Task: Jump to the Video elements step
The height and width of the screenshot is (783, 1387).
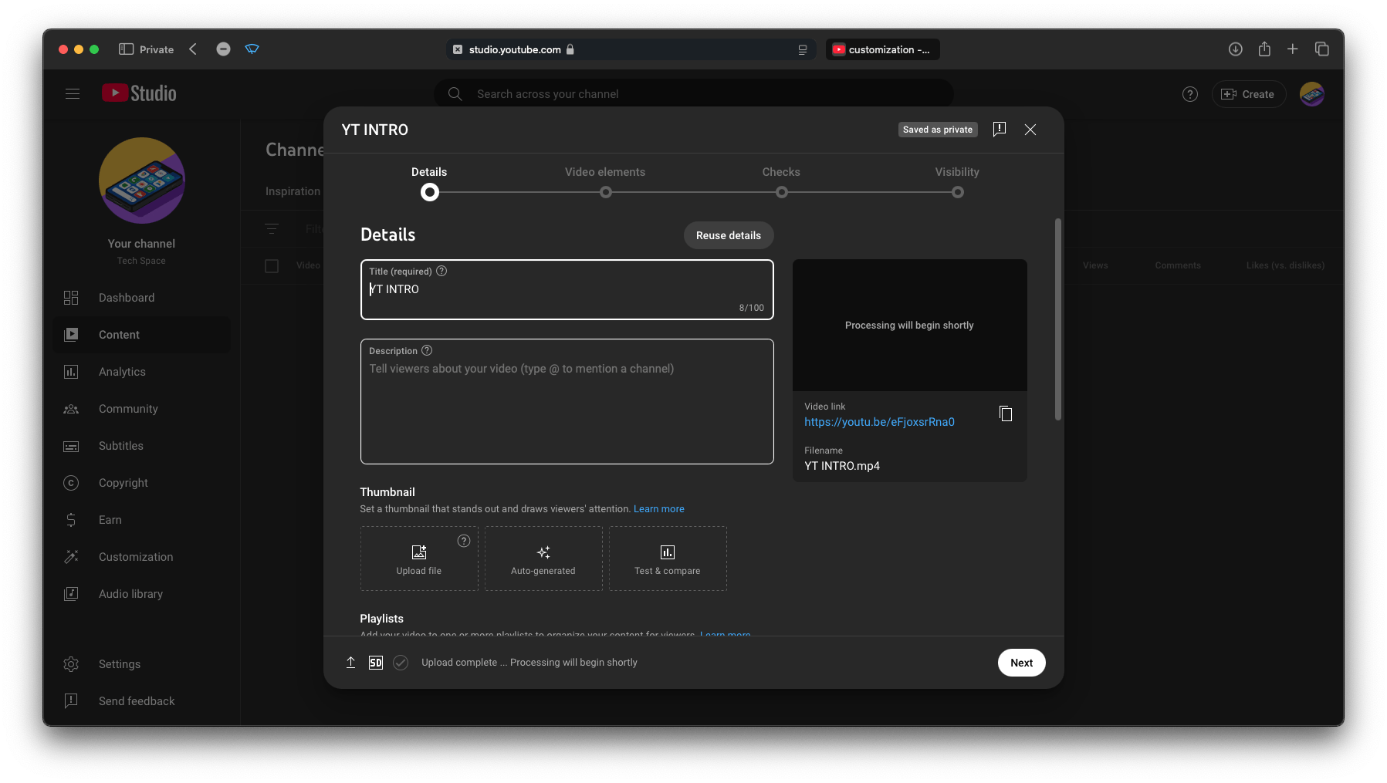Action: click(605, 191)
